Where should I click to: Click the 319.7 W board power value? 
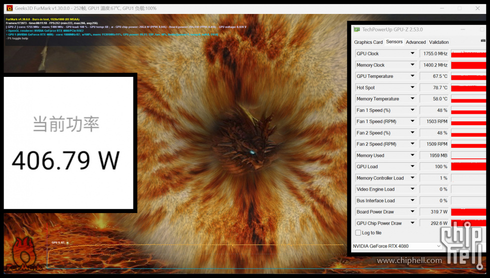[x=434, y=212]
